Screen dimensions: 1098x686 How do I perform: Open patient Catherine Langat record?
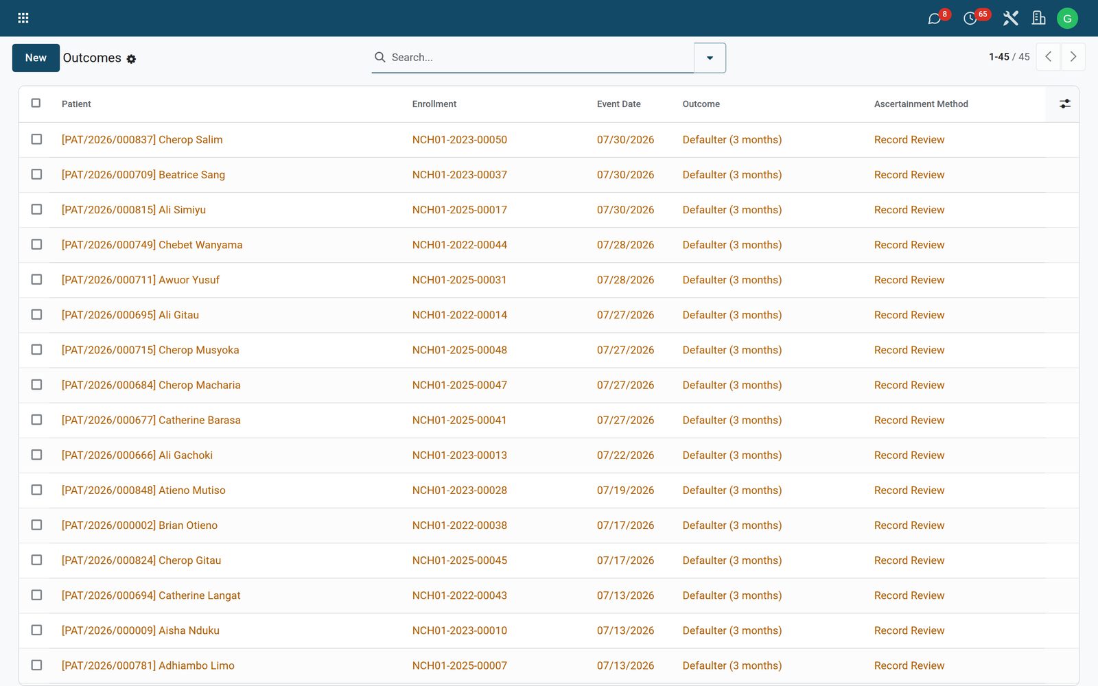151,595
